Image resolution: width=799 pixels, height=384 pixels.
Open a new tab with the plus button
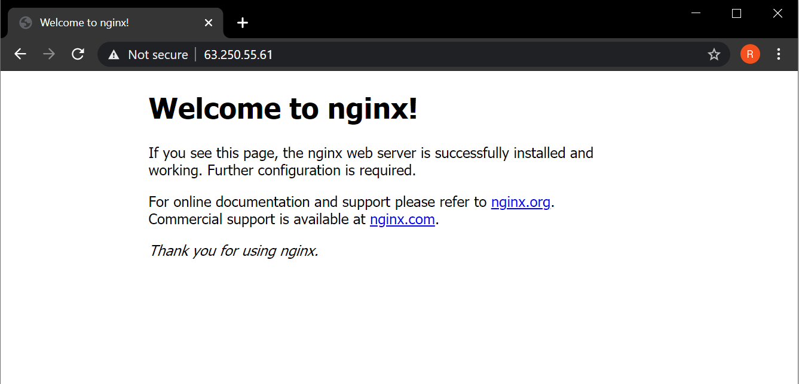pos(242,23)
